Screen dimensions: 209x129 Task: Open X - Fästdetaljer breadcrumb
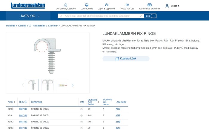37,26
